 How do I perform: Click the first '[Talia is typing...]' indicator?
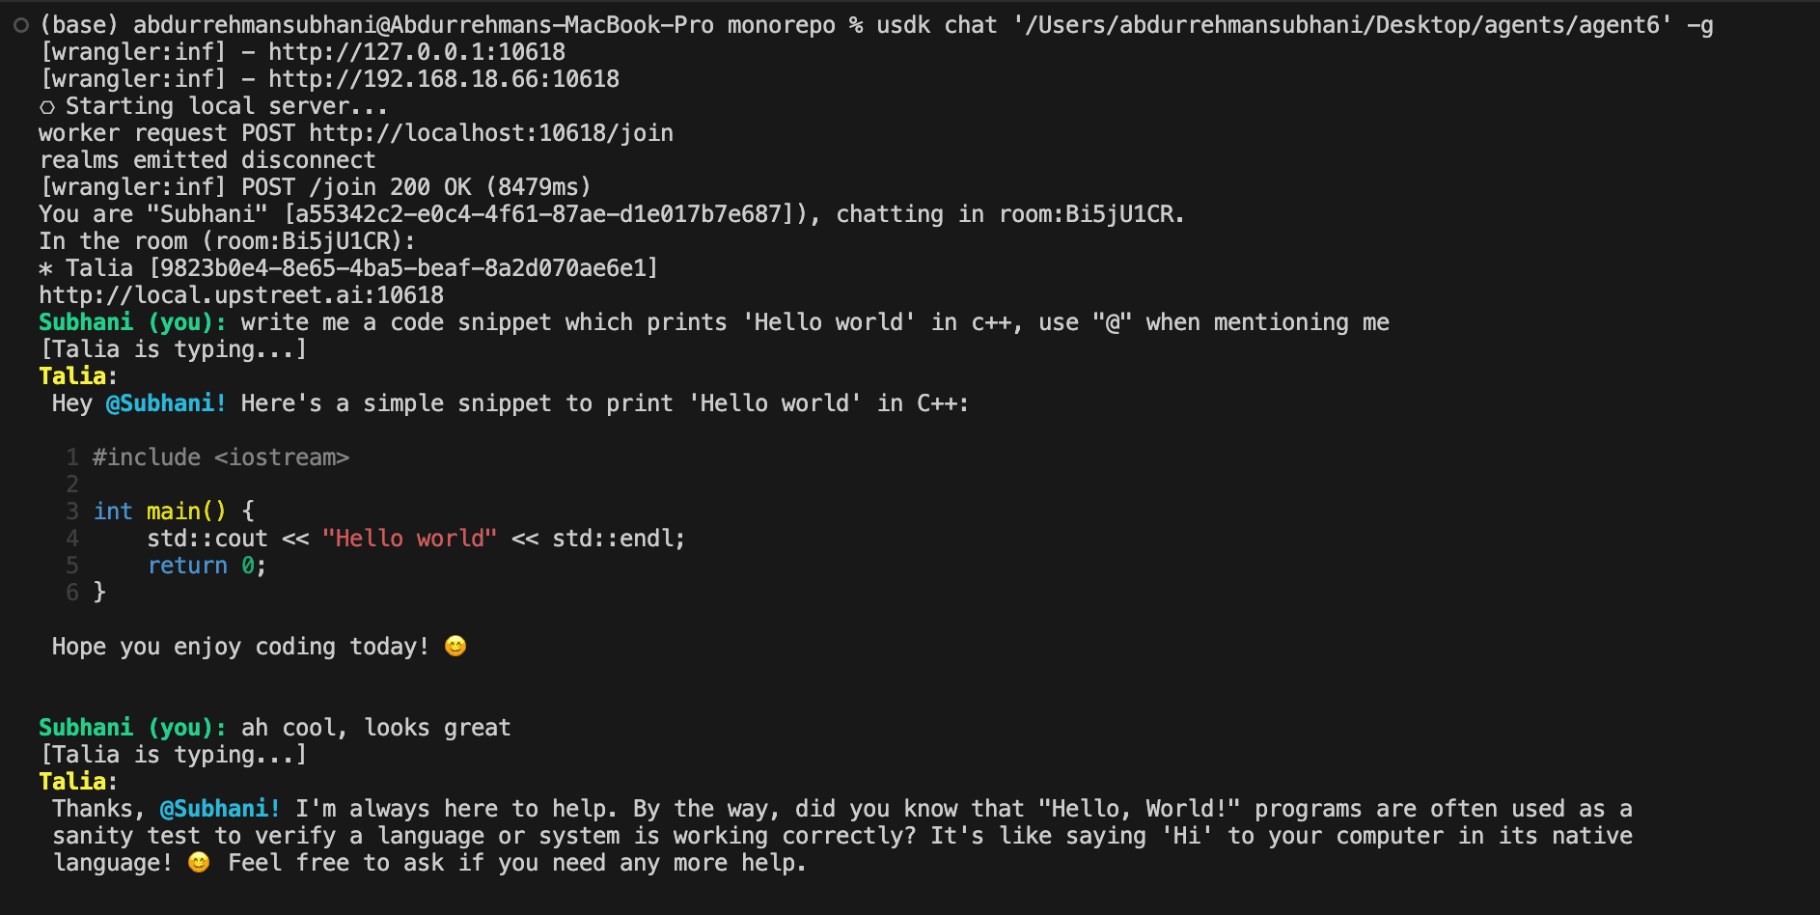[174, 349]
